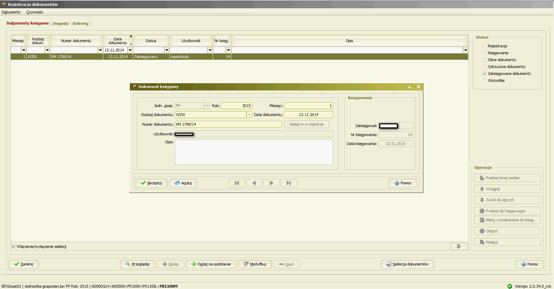Switch to the Dekrety tab
This screenshot has width=554, height=289.
coord(81,23)
